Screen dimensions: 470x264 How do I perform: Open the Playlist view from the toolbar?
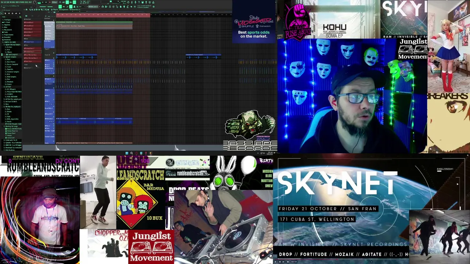tap(103, 7)
